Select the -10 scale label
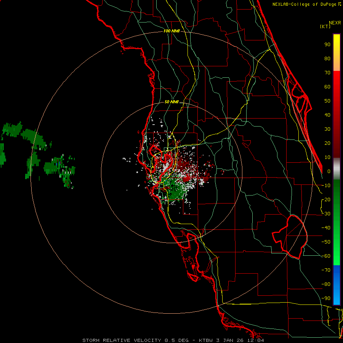 tap(326, 186)
